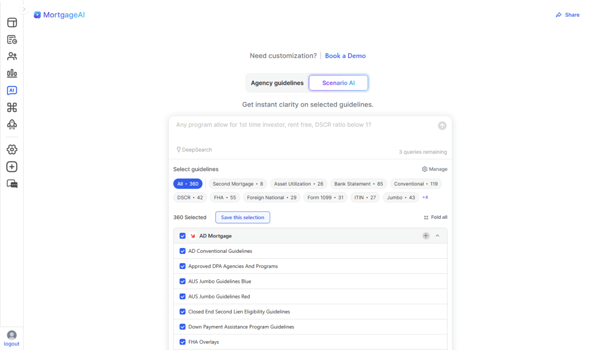Open the Manage guidelines gear option
589x350 pixels.
[434, 169]
